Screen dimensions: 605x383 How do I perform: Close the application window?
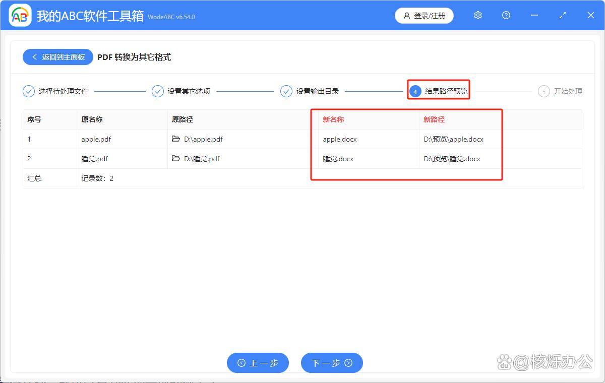click(591, 16)
